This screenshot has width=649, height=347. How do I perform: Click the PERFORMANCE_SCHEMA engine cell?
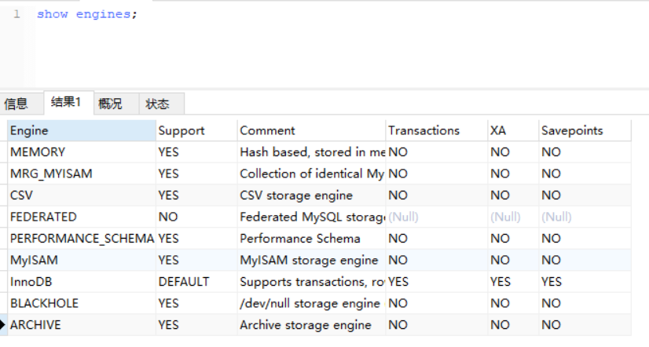pos(81,238)
